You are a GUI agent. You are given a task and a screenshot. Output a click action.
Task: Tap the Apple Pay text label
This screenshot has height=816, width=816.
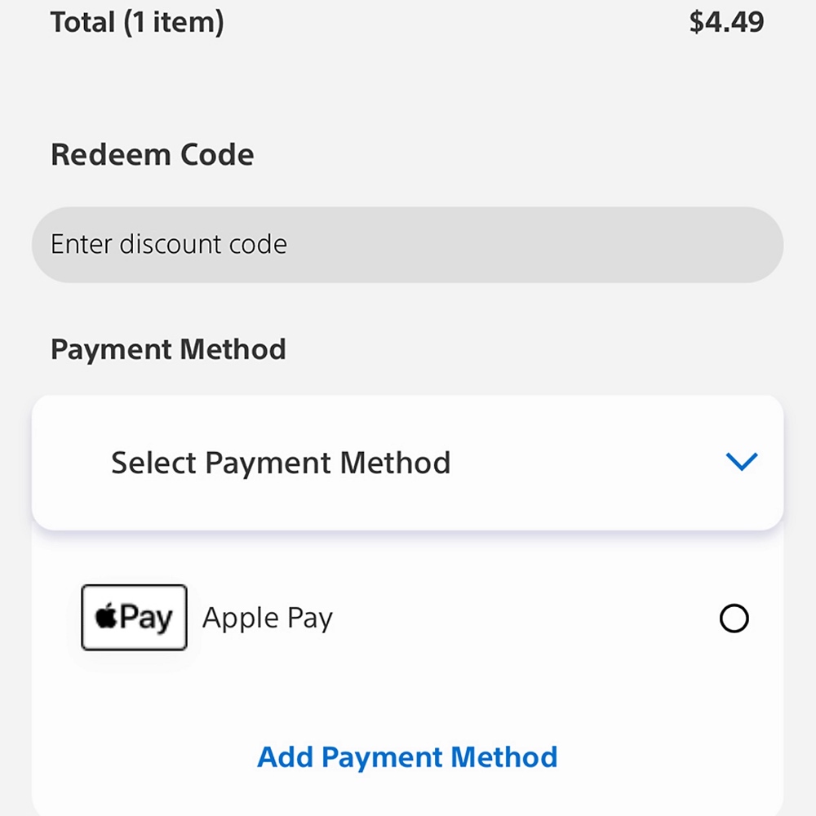(x=268, y=619)
